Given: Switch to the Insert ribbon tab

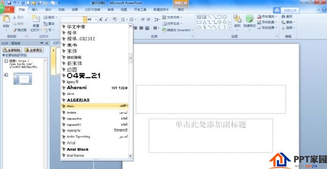Looking at the screenshot, I should tap(35, 10).
